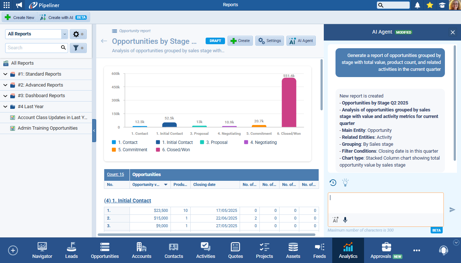Send the AI Agent message
This screenshot has height=263, width=461.
452,210
